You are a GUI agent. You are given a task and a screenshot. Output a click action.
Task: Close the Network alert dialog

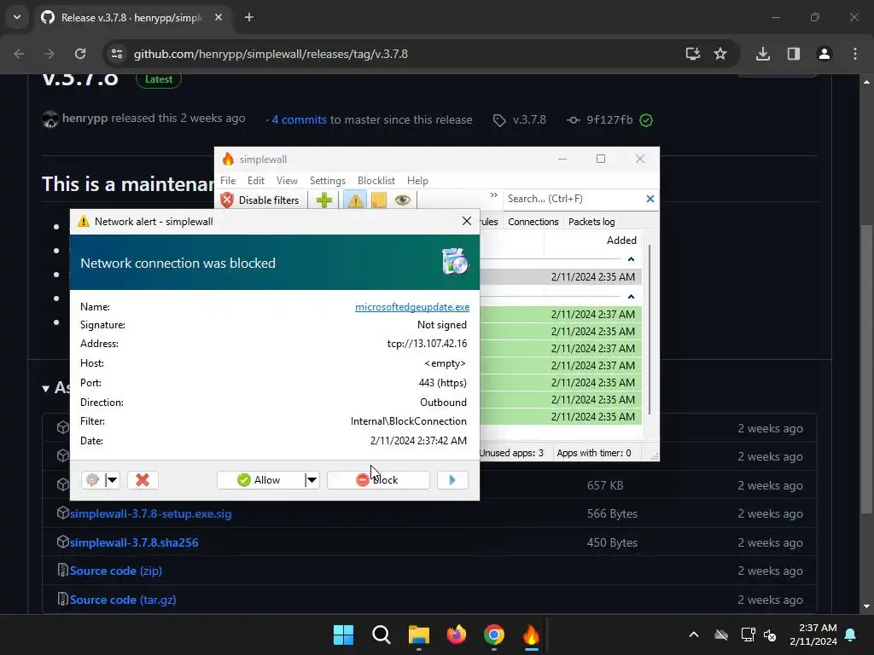(x=467, y=221)
